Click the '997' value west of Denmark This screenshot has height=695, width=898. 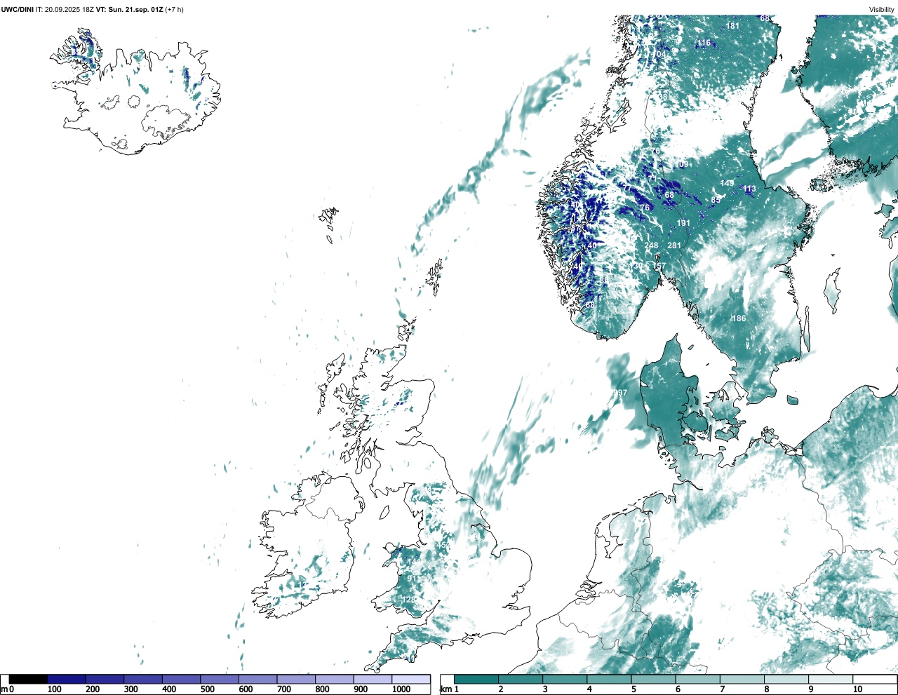point(620,393)
